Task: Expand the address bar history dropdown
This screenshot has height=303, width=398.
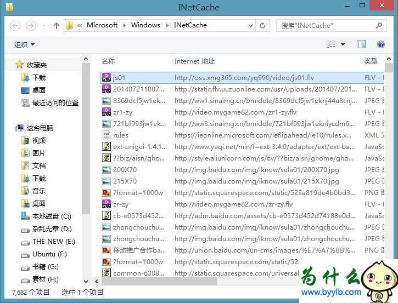Action: (x=250, y=25)
